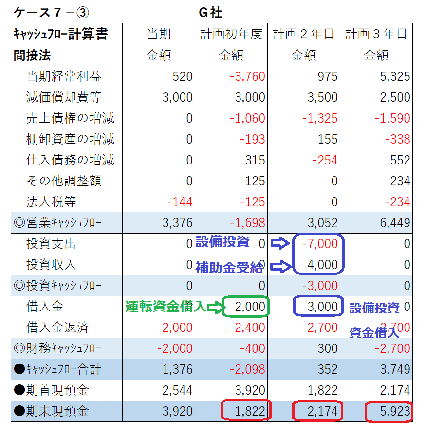
Task: Select the 棚卸資産の増減 row label
Action: pos(70,139)
